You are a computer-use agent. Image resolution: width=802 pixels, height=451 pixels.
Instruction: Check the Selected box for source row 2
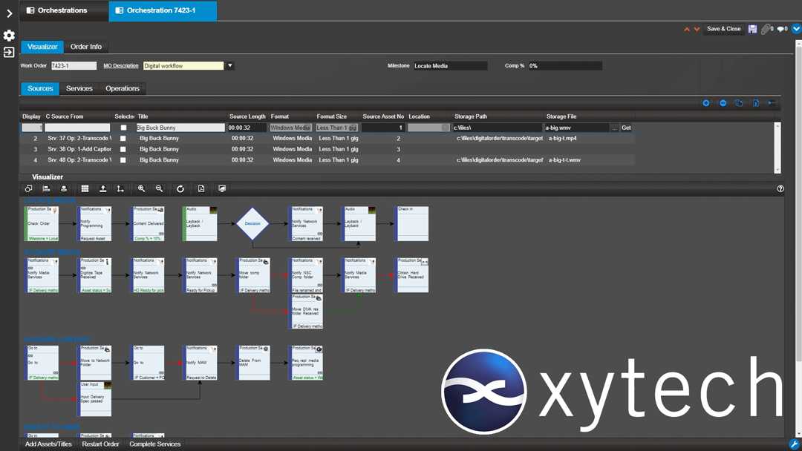click(x=123, y=139)
